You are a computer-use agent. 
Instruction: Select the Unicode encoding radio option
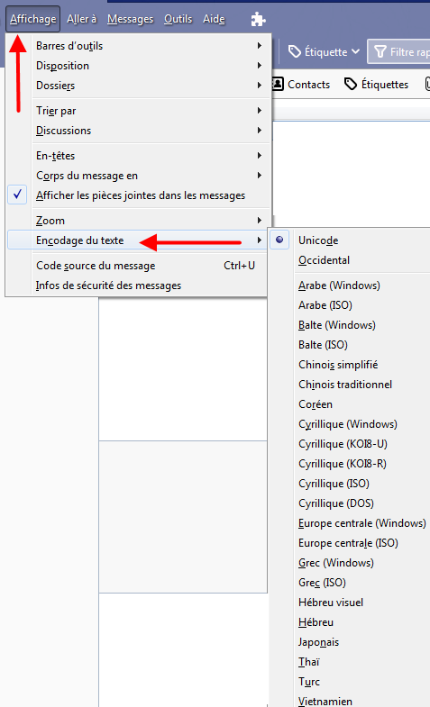pyautogui.click(x=279, y=240)
